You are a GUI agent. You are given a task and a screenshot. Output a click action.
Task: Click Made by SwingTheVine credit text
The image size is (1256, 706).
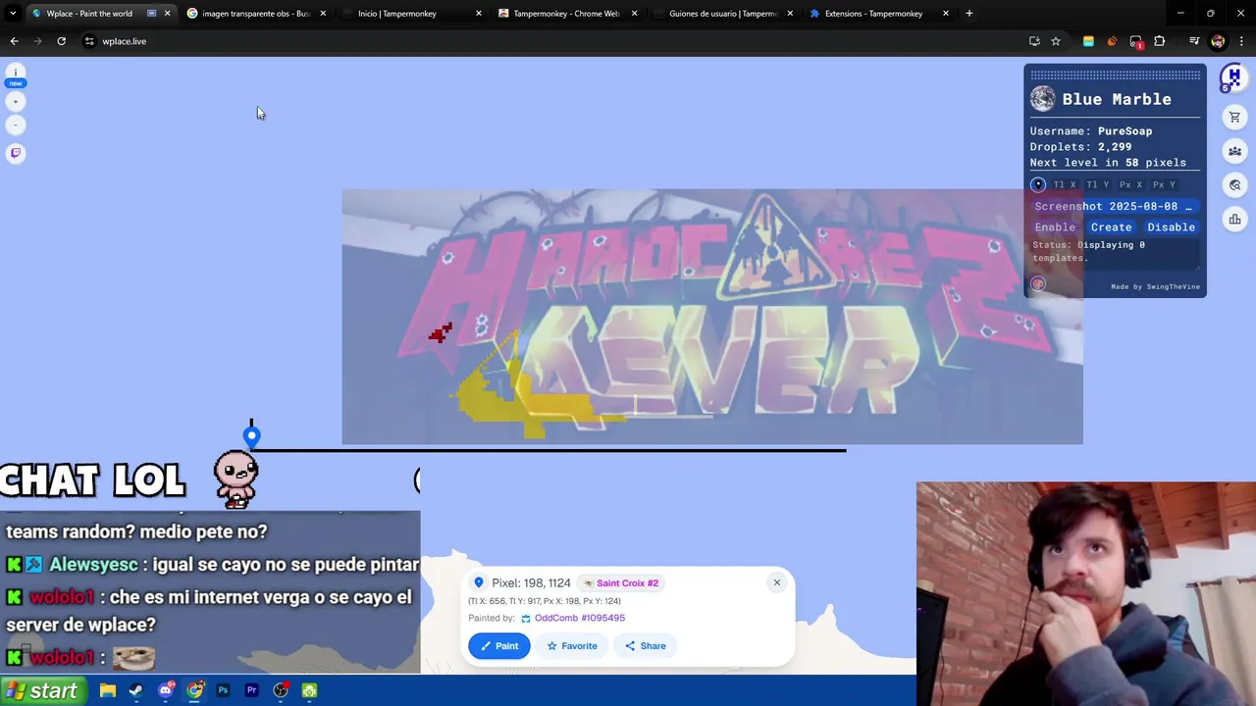pos(1154,287)
